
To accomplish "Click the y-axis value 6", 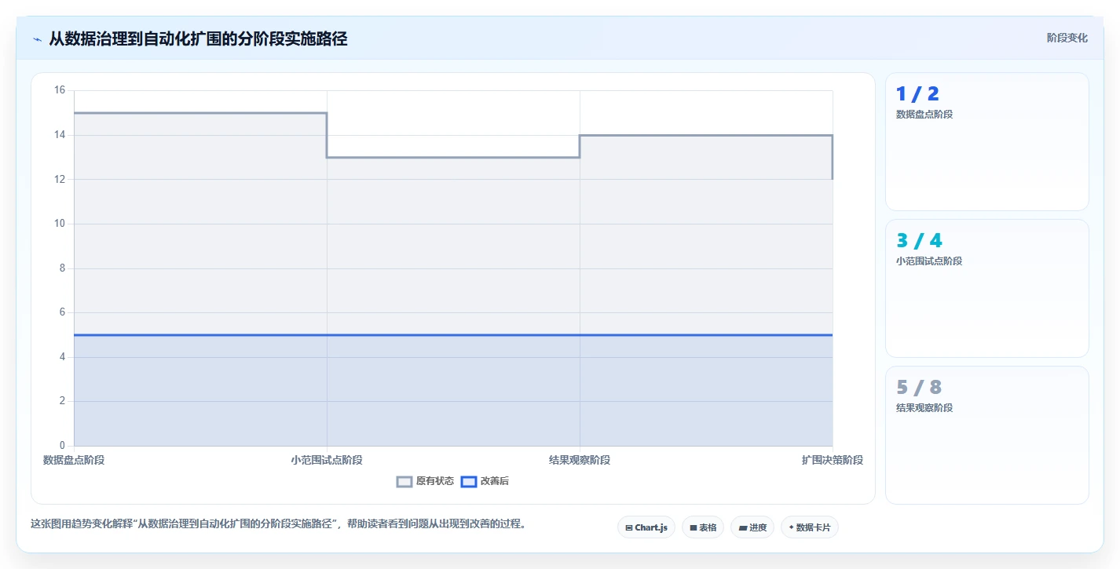I will pyautogui.click(x=63, y=312).
